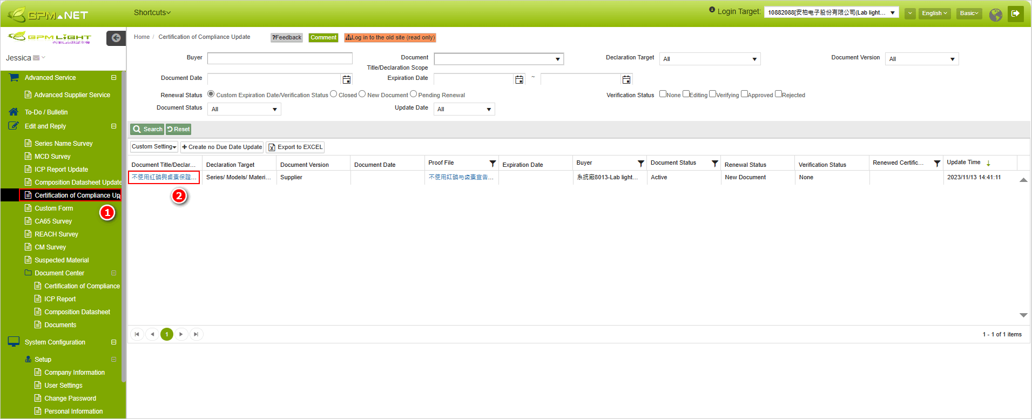Open the Expiration Date start calendar picker
1032x419 pixels.
point(519,80)
